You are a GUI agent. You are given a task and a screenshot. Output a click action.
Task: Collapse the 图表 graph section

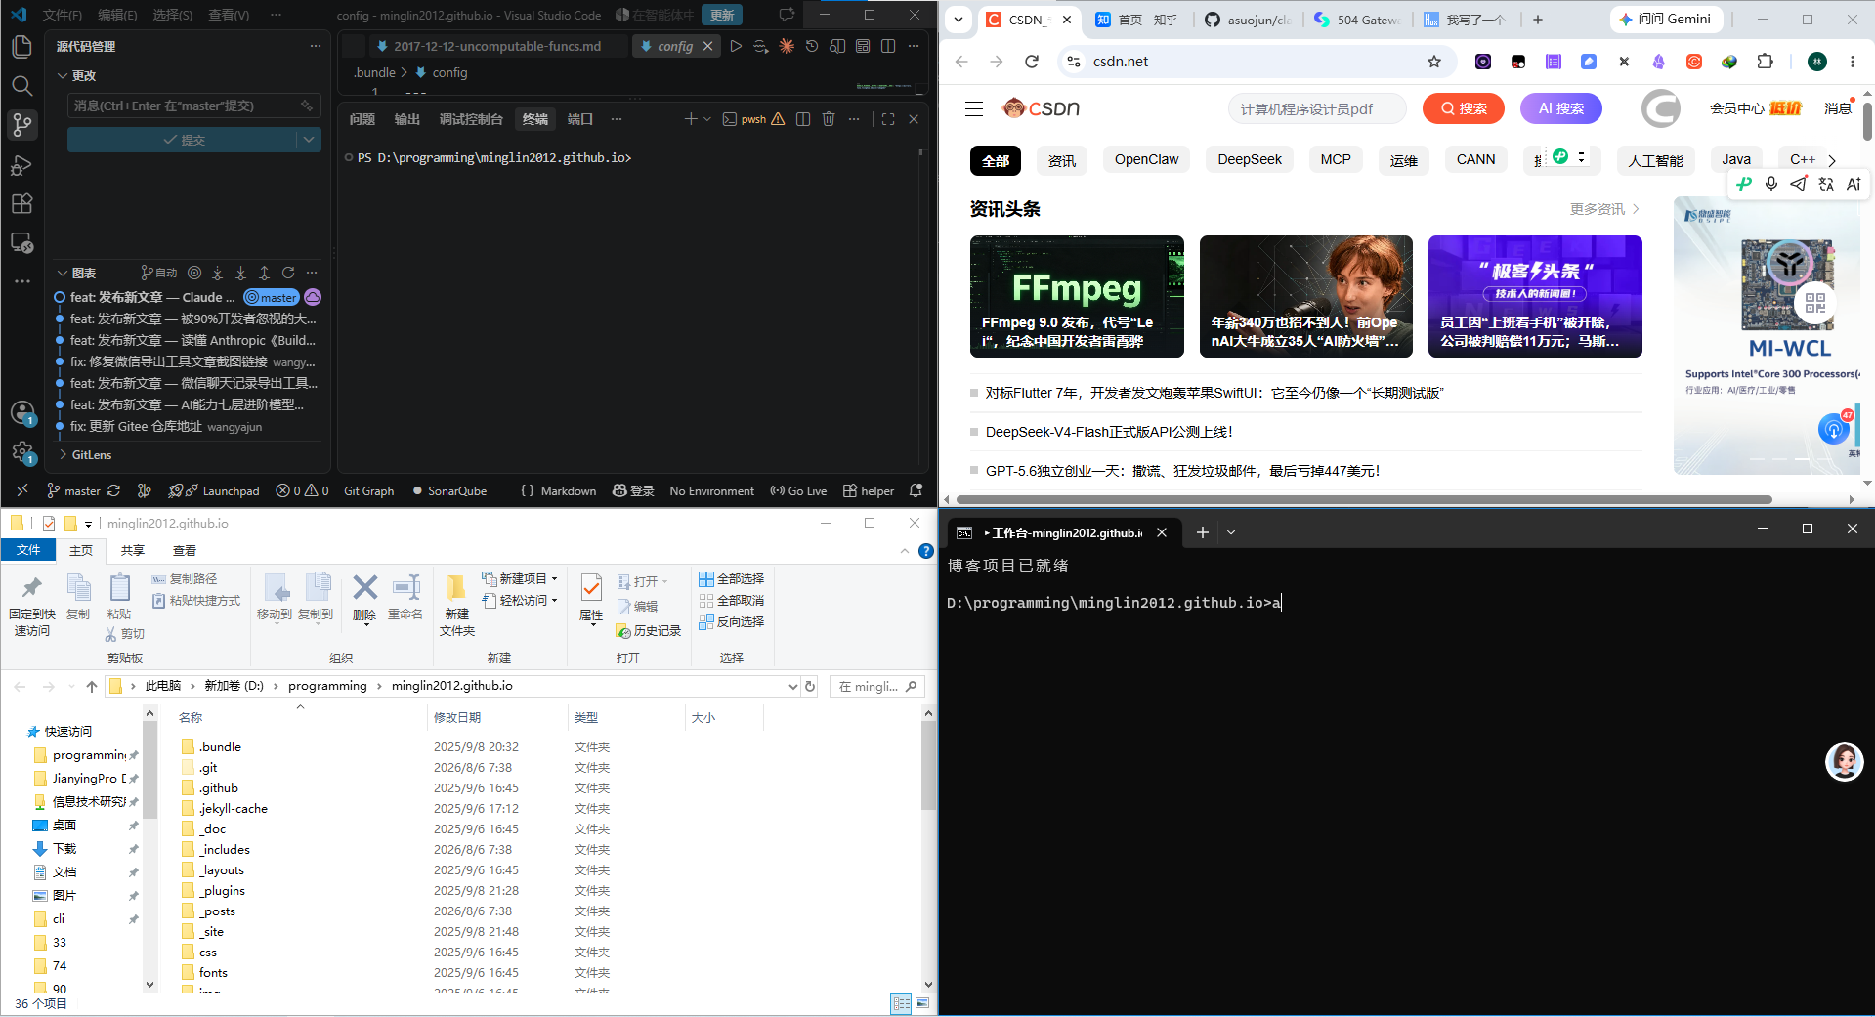click(x=63, y=273)
